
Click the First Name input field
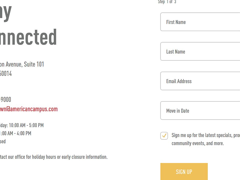click(x=200, y=22)
